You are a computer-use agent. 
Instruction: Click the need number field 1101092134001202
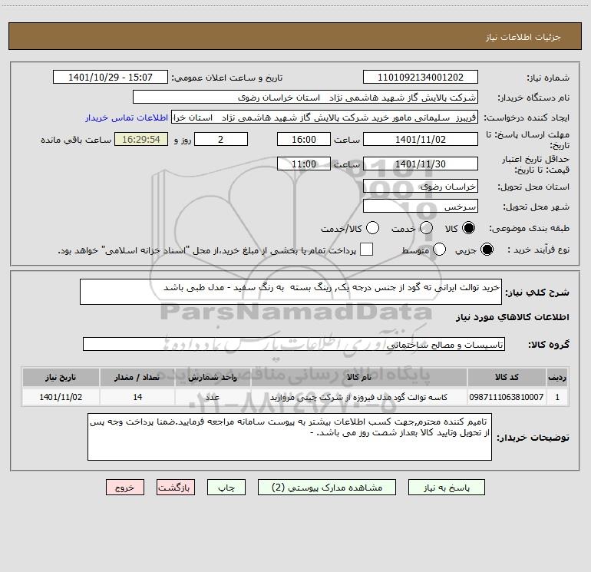click(x=421, y=78)
